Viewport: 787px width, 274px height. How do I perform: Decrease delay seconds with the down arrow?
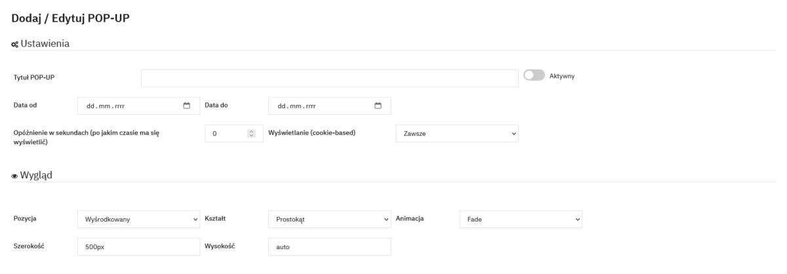pos(251,136)
